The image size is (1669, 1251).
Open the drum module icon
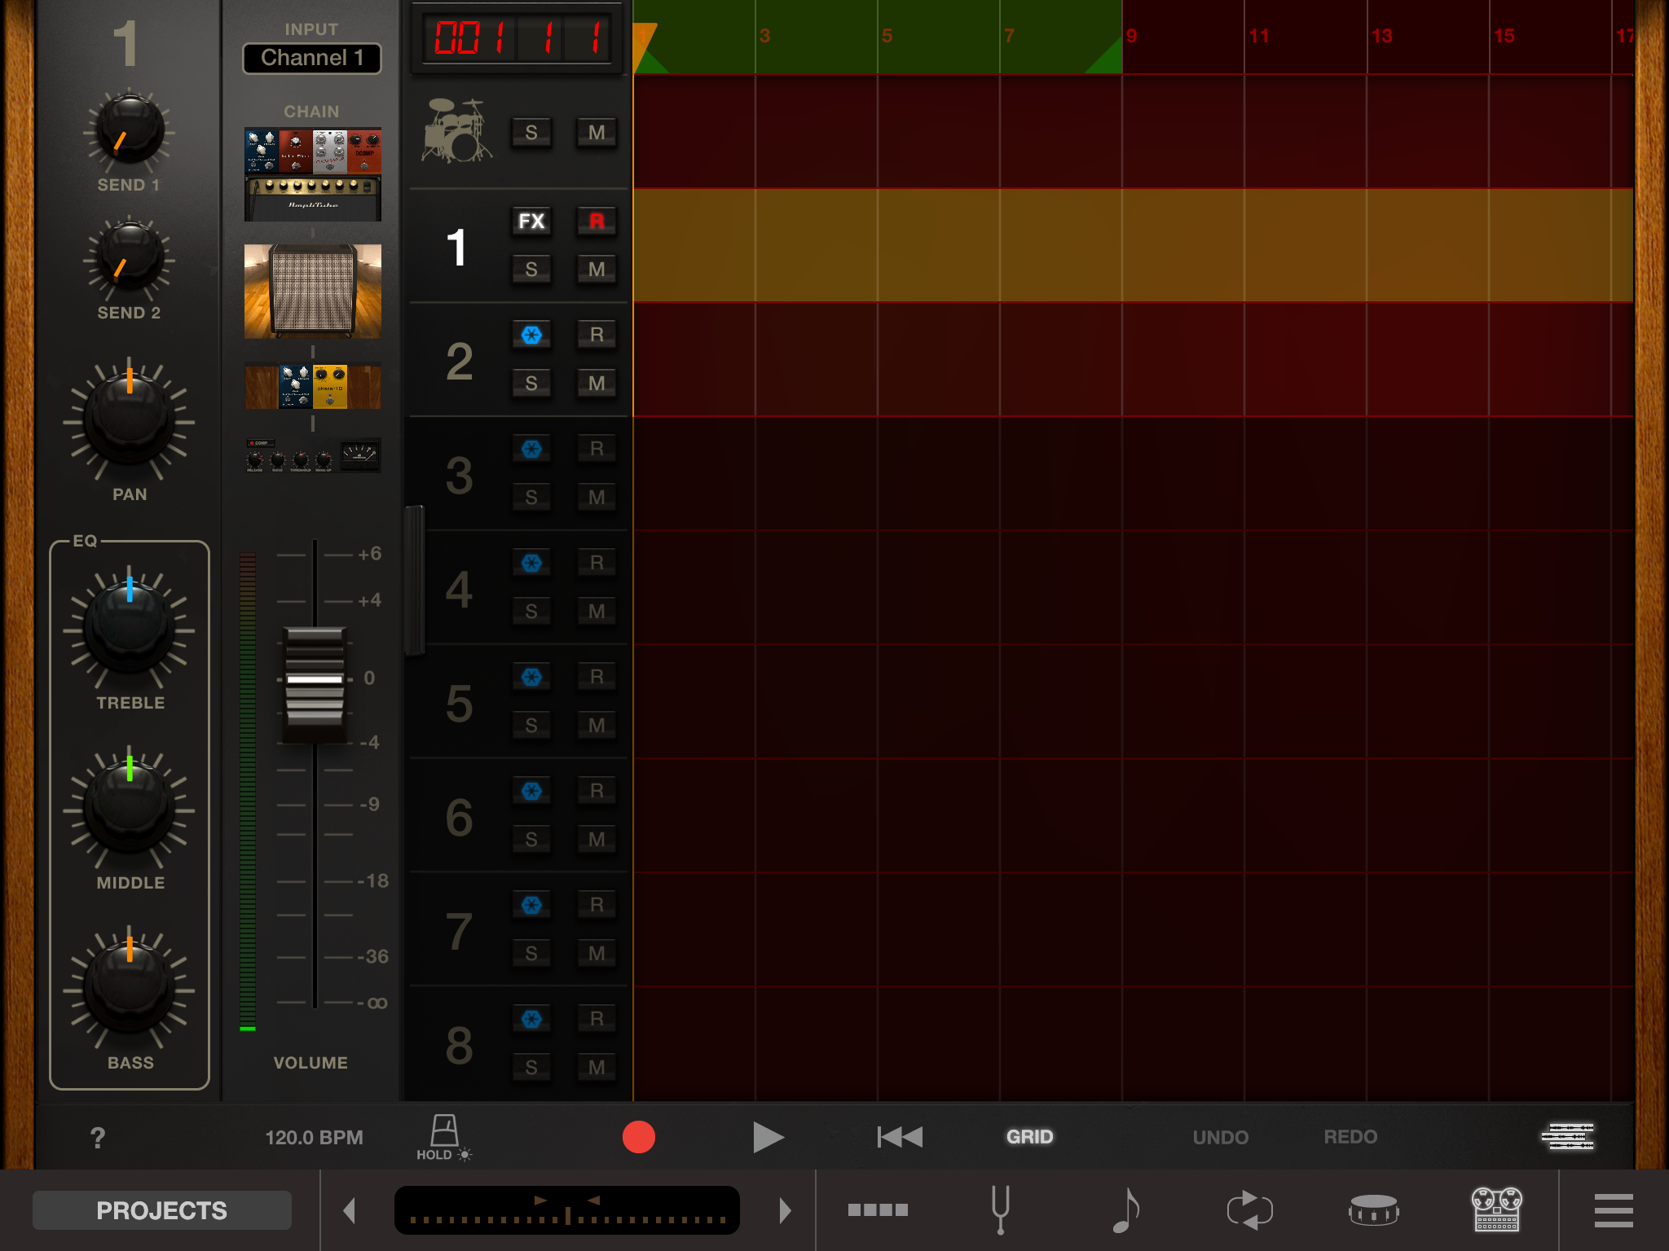point(1373,1209)
